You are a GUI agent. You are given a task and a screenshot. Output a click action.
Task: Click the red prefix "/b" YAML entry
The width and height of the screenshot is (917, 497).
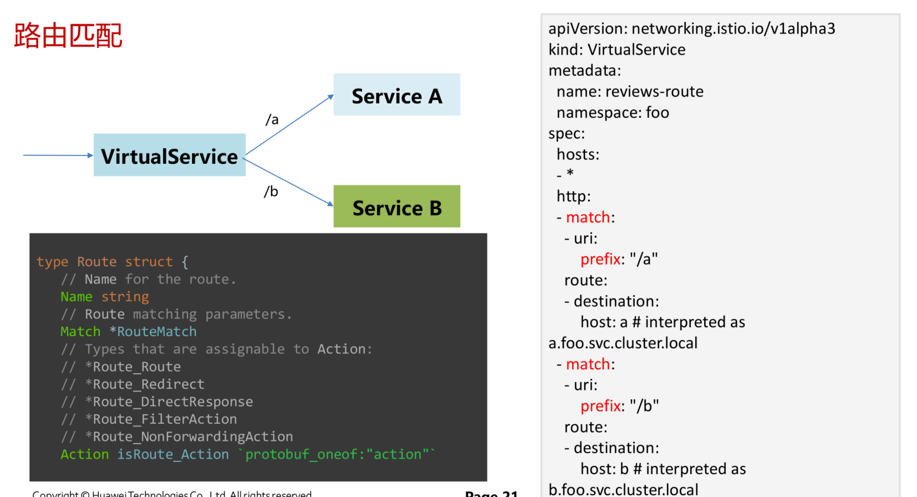[619, 406]
